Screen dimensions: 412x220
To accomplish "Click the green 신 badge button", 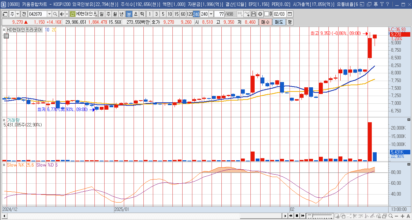I will click(72, 14).
